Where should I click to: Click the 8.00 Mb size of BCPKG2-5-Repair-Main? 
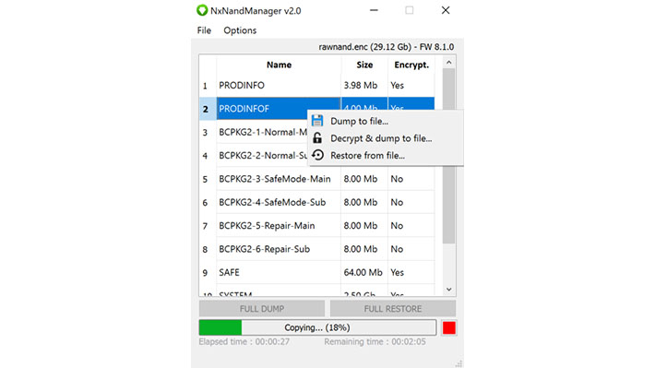coord(364,226)
